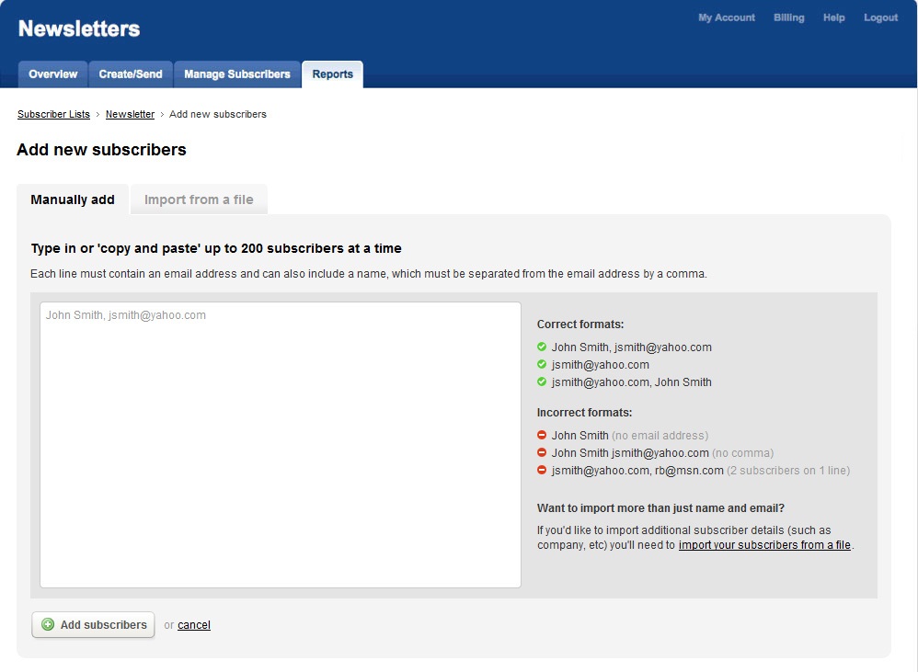Click green check icon beside 'John Smith, jsmith@yahoo.com'
918x672 pixels.
coord(542,347)
